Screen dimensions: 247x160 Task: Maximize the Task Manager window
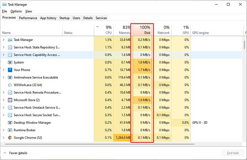pos(228,4)
